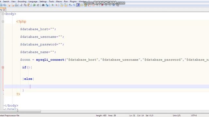
Task: Open the View menu
Action: (x=13, y=1)
